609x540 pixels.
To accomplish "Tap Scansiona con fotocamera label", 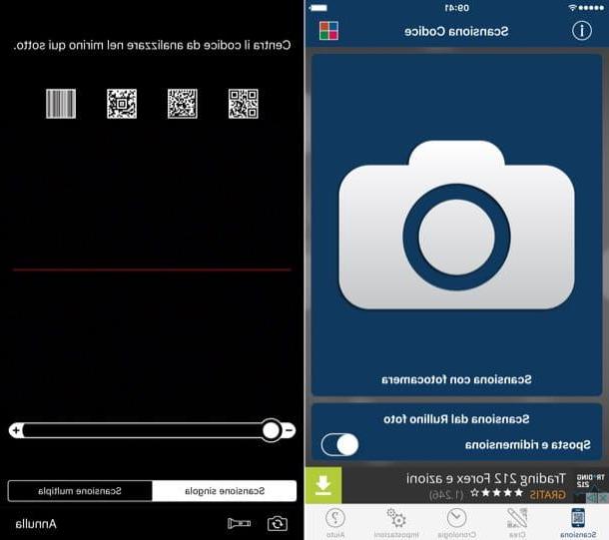I will tap(456, 379).
